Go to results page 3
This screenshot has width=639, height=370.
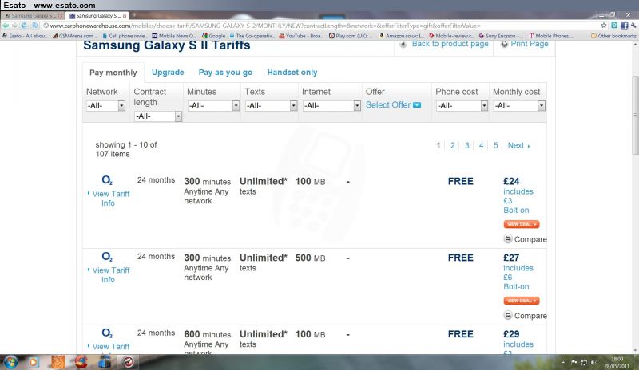(x=467, y=145)
